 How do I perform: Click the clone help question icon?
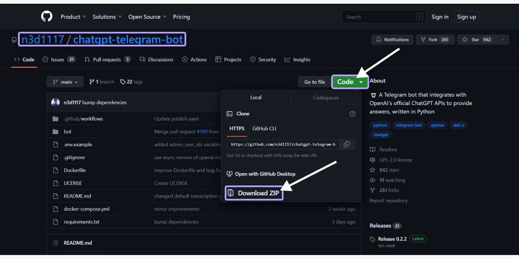pos(352,114)
